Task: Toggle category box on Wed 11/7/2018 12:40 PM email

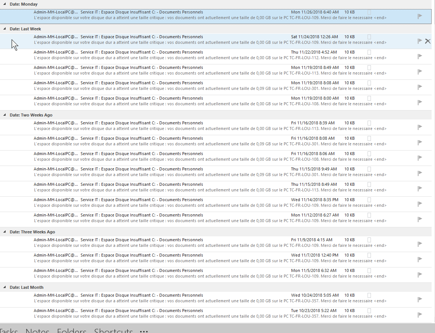Action: click(369, 255)
